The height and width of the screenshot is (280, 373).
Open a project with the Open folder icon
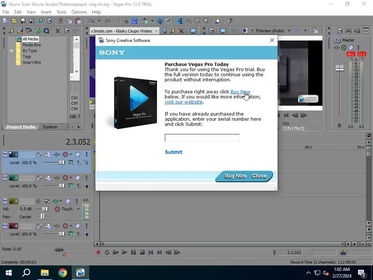pyautogui.click(x=14, y=21)
